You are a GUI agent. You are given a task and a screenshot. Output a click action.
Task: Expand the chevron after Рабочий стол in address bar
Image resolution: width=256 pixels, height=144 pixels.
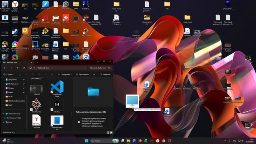pos(52,68)
